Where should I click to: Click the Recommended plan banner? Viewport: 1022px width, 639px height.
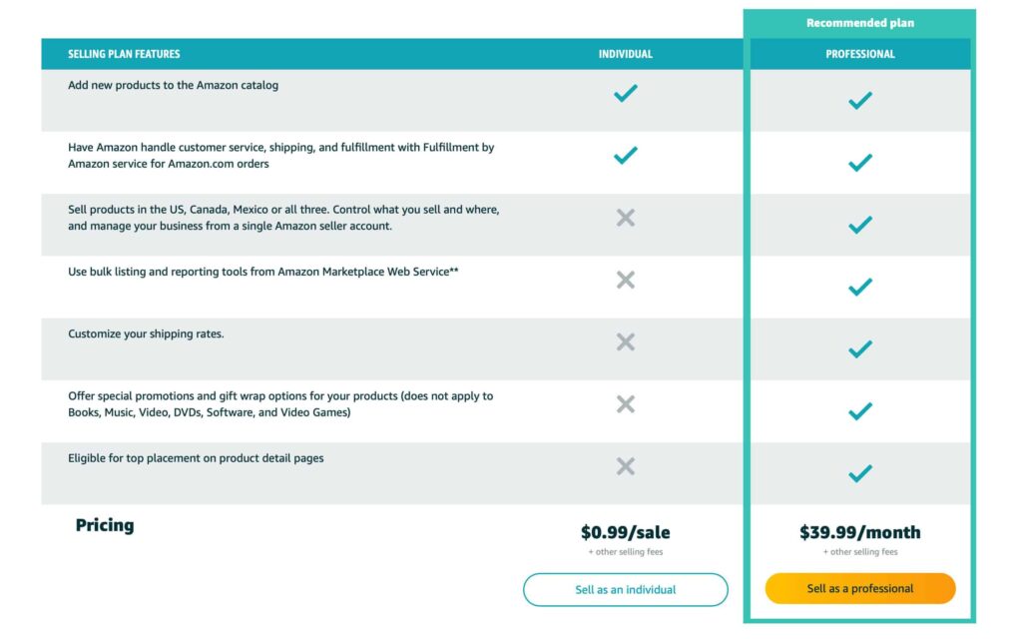pyautogui.click(x=859, y=22)
